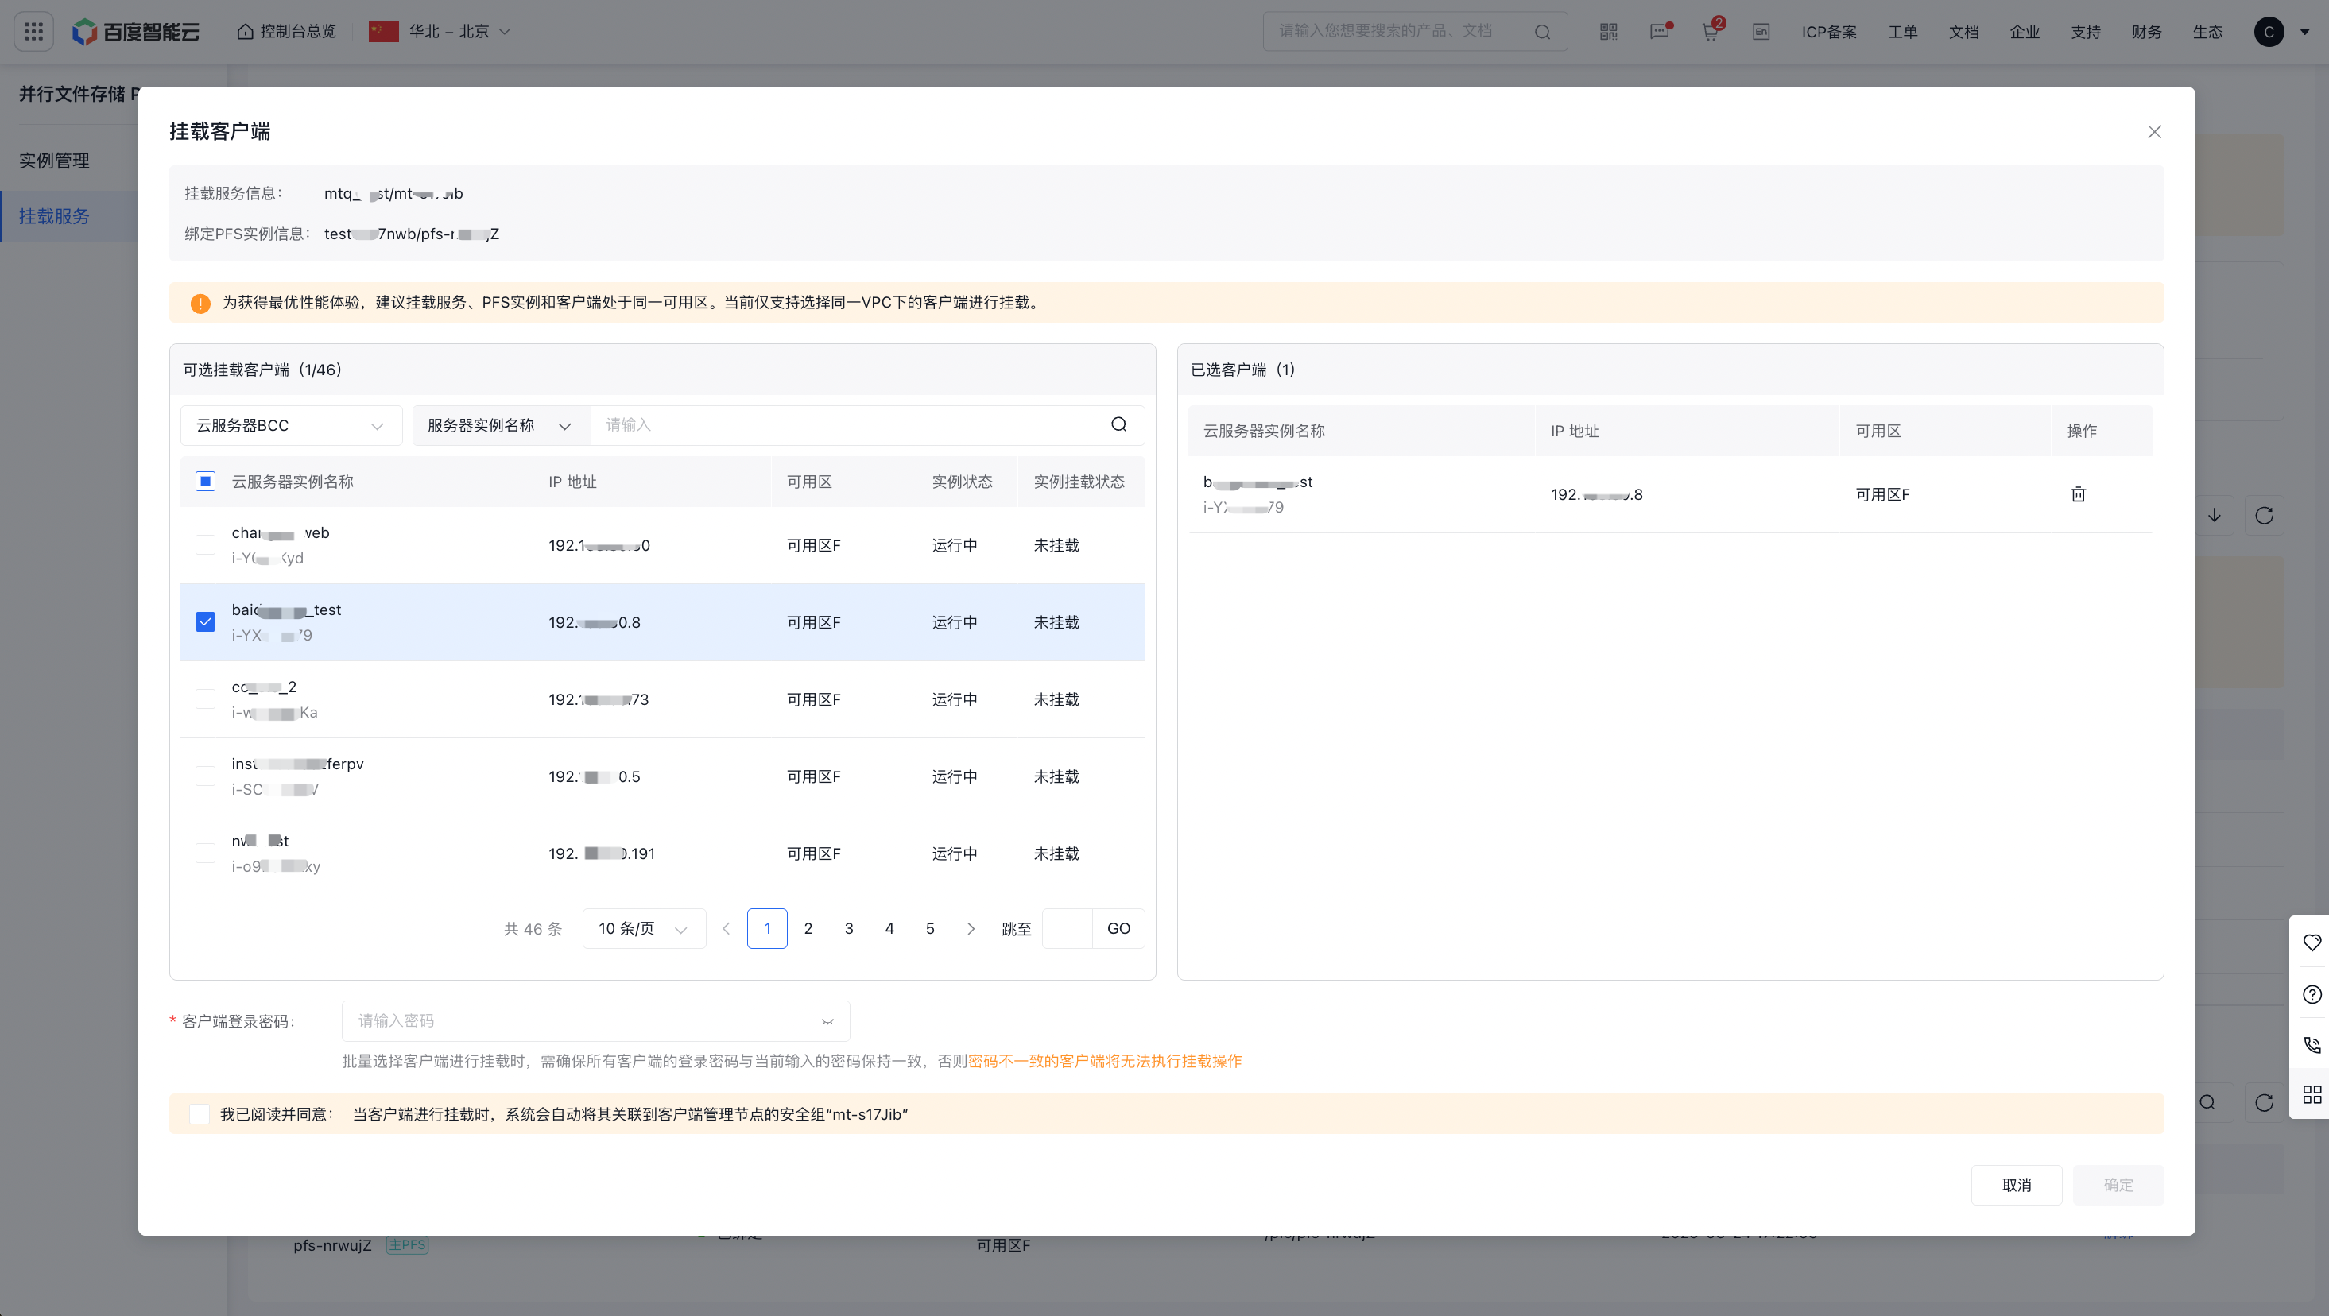The height and width of the screenshot is (1316, 2329).
Task: Close the 挂载客户端 dialog
Action: [2154, 132]
